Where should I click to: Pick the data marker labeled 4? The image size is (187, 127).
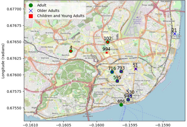coord(71,51)
